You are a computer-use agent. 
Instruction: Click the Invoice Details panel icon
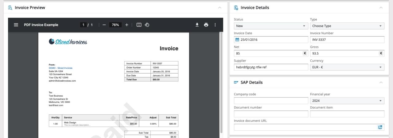236,8
